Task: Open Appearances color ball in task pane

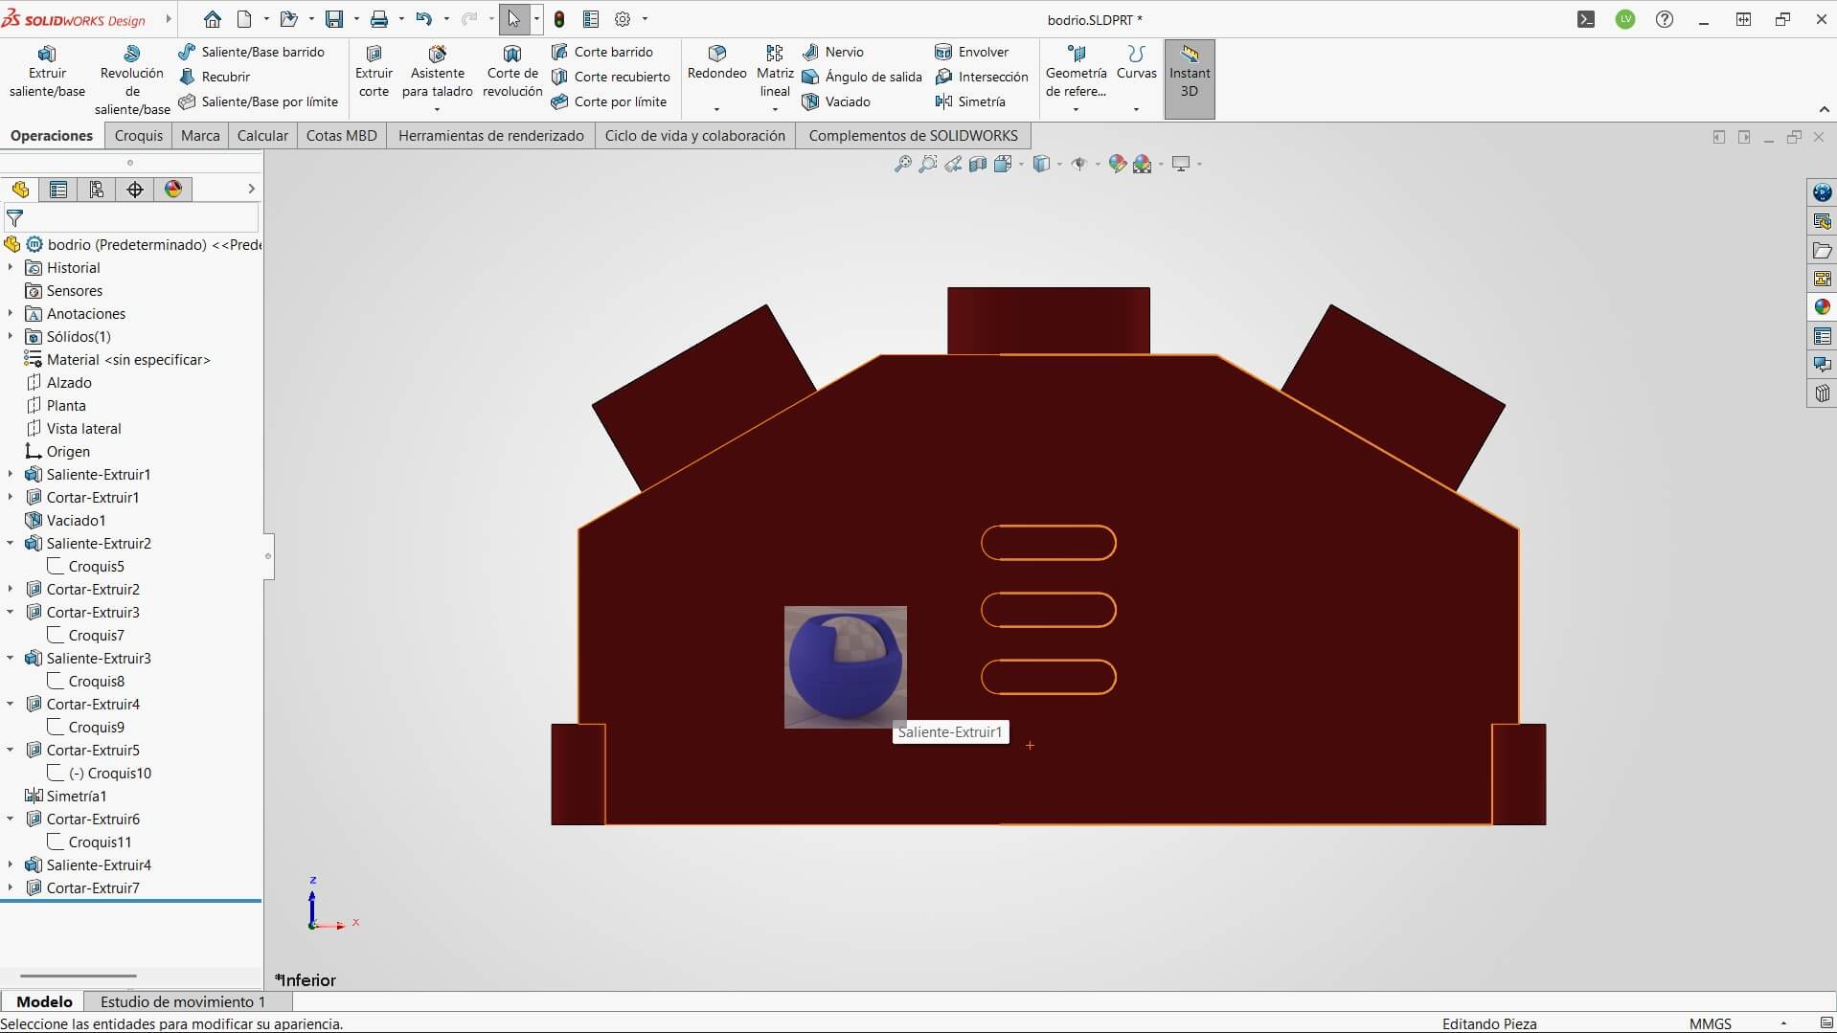Action: point(1822,307)
